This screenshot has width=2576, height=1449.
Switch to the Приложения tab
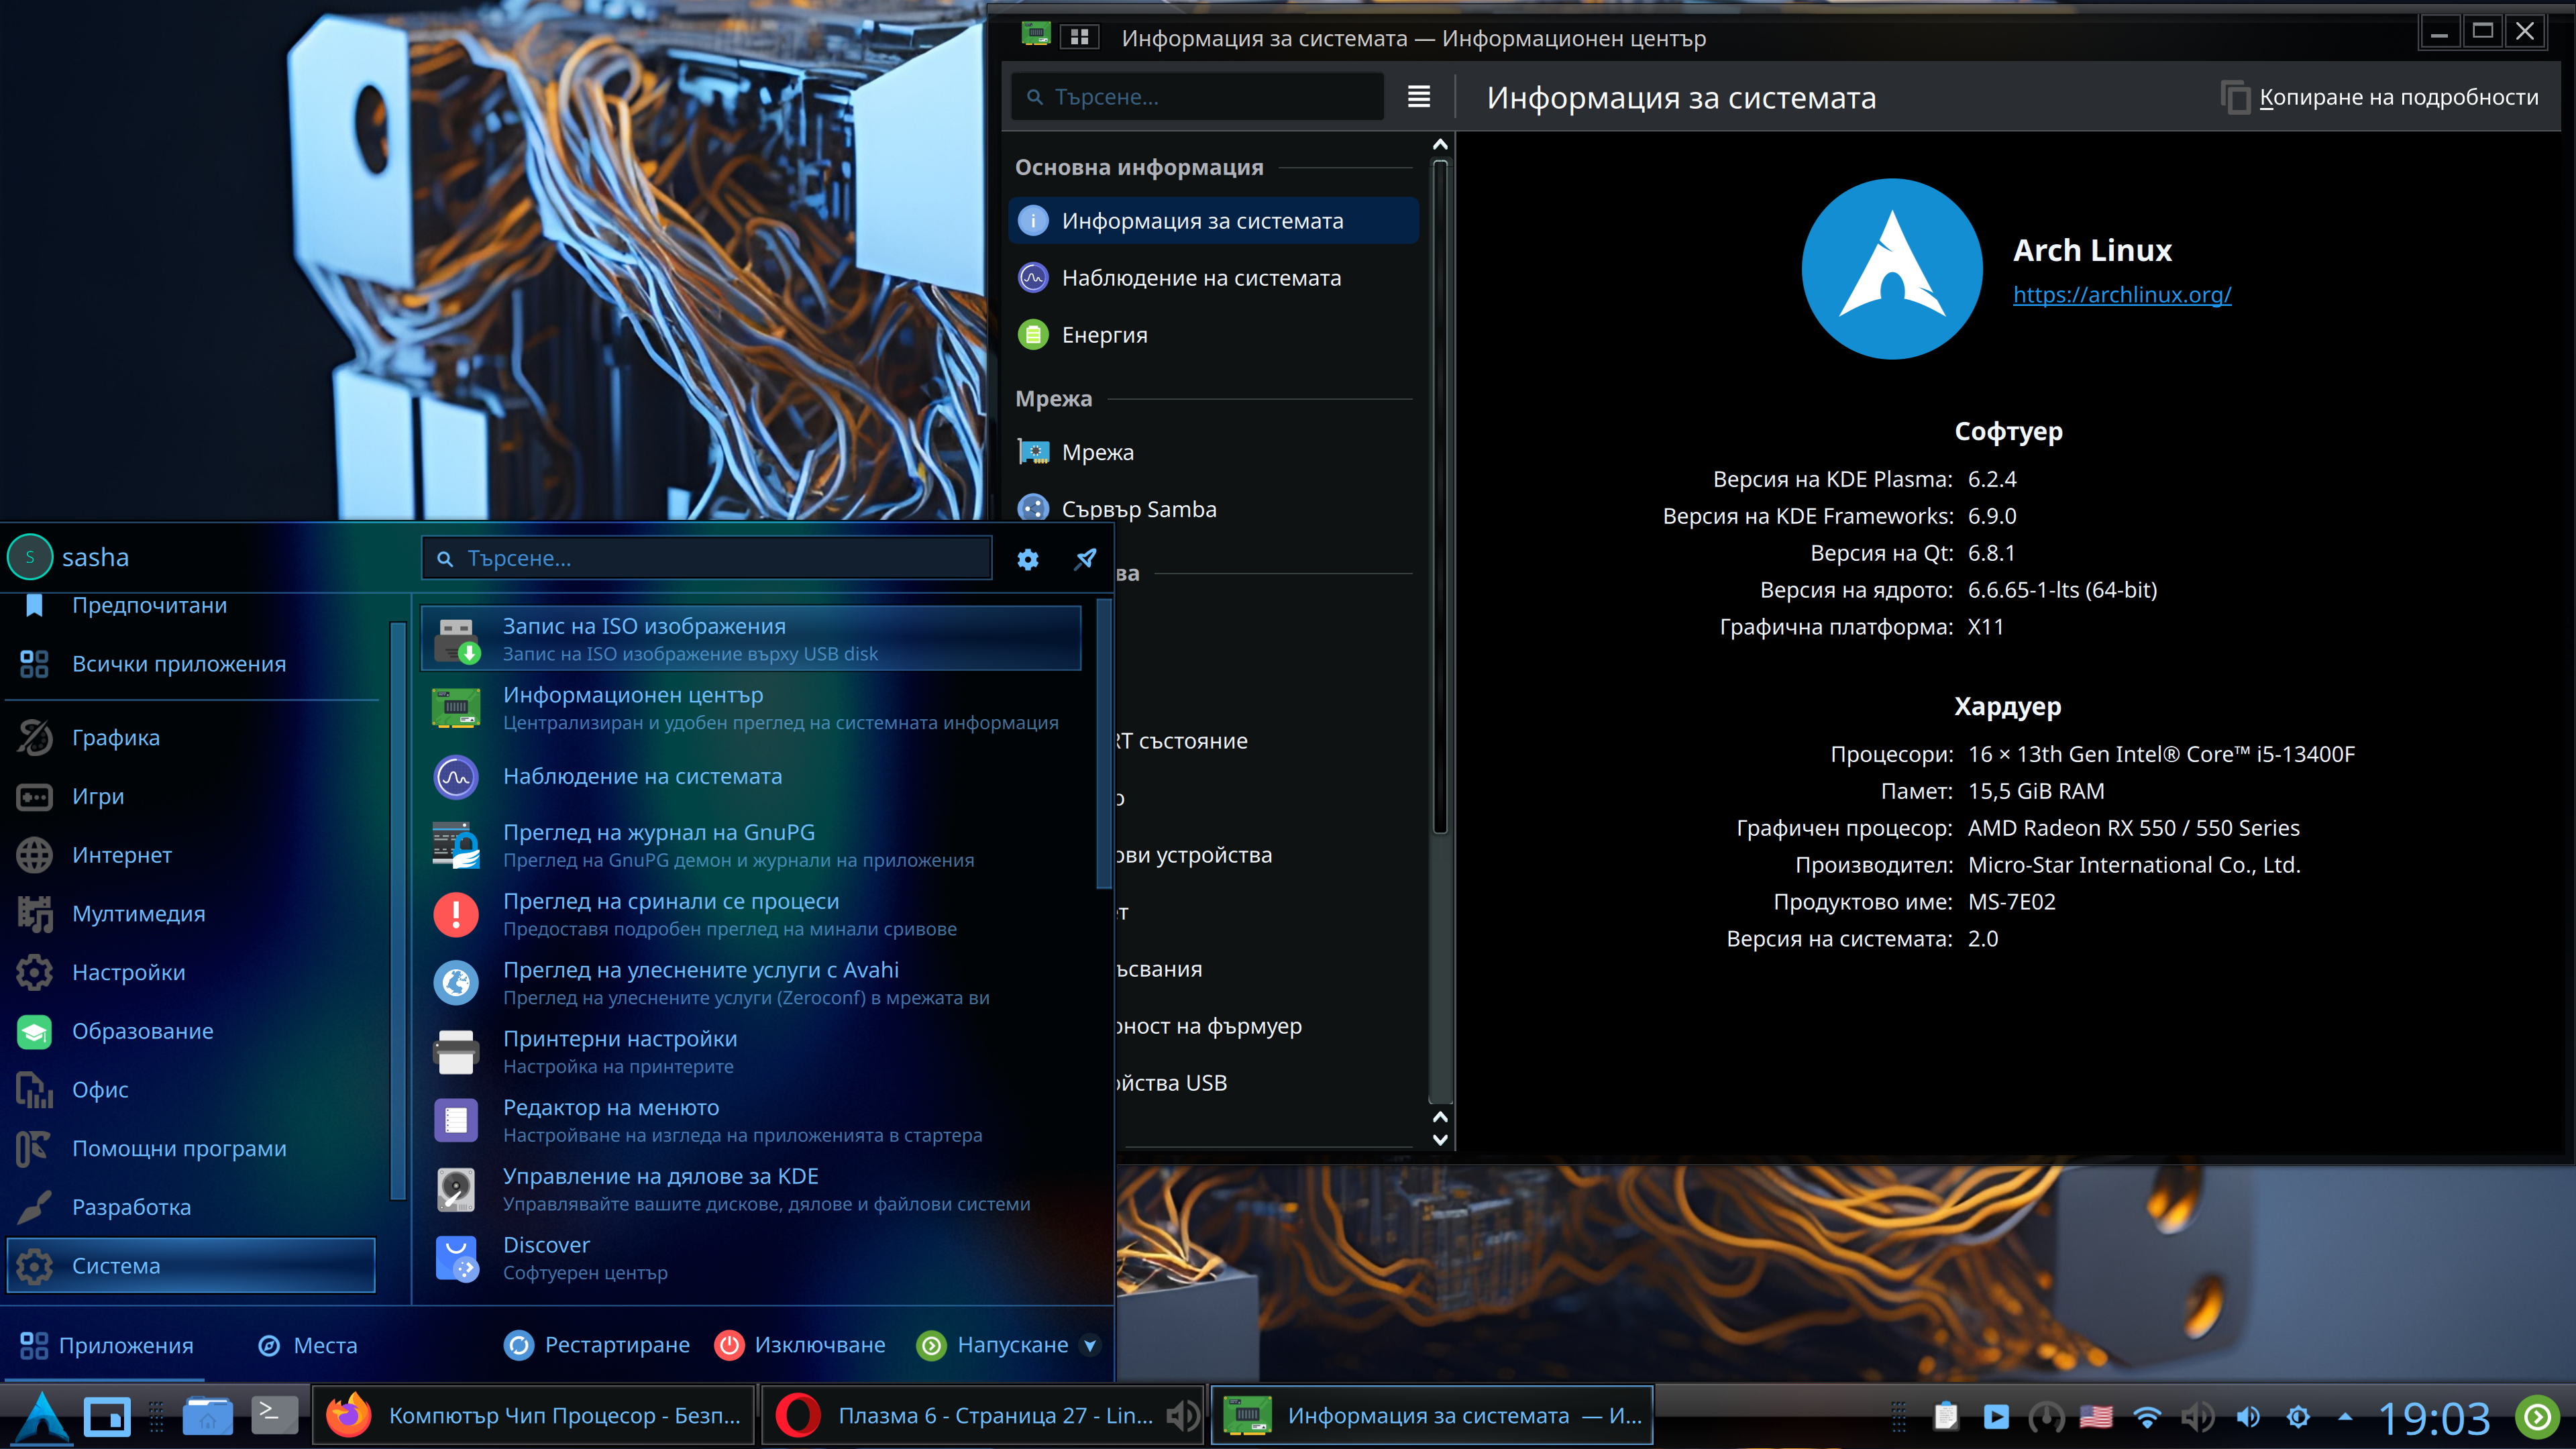(x=106, y=1346)
